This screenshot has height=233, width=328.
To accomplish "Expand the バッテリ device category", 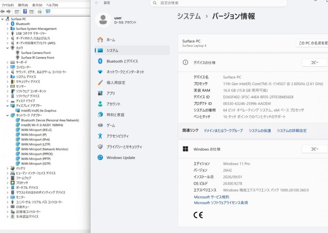I will click(8, 168).
